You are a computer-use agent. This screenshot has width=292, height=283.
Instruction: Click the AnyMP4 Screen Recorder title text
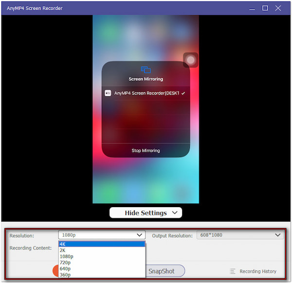click(x=35, y=8)
